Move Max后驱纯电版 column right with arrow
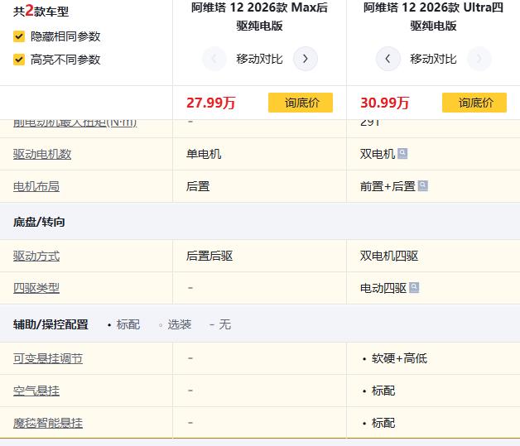This screenshot has height=446, width=520. pos(305,59)
